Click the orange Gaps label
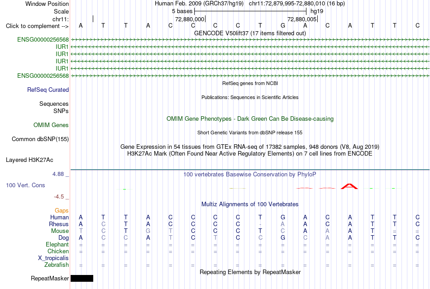Image resolution: width=430 pixels, height=289 pixels. [62, 210]
